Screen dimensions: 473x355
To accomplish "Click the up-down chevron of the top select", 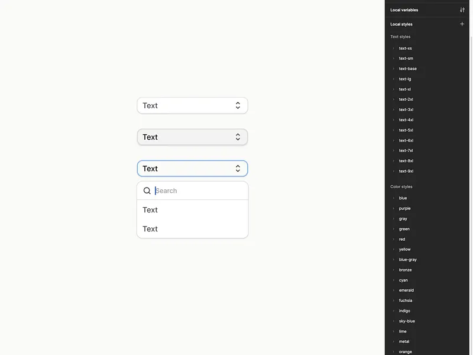I will tap(238, 105).
